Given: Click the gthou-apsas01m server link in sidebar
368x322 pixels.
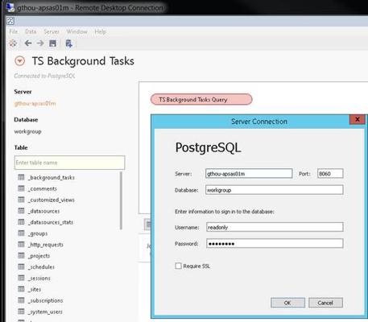Looking at the screenshot, I should 35,104.
